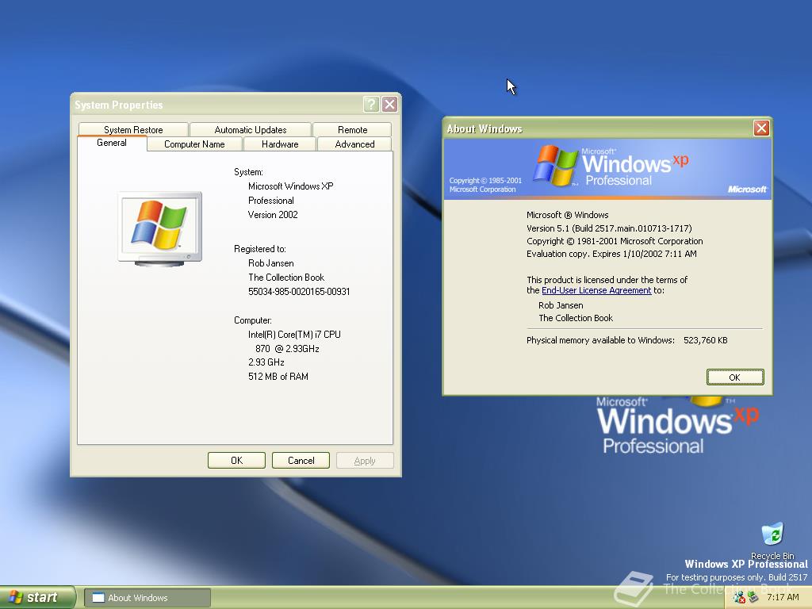The width and height of the screenshot is (812, 609).
Task: Click the 7:17 AM taskbar clock
Action: tap(783, 598)
